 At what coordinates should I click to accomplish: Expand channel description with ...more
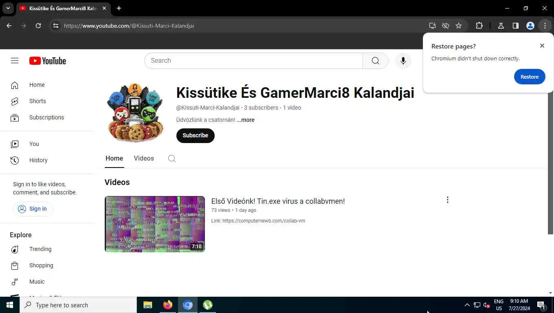246,120
